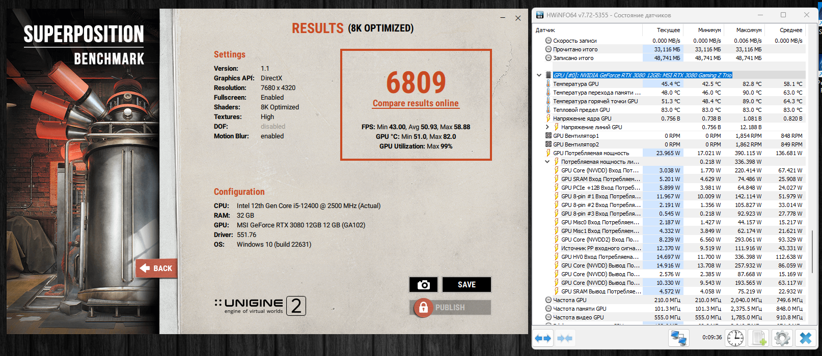The width and height of the screenshot is (822, 356).
Task: Click the shrink columns arrows button in HWiNFO
Action: point(565,338)
